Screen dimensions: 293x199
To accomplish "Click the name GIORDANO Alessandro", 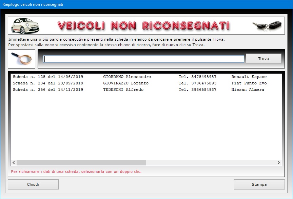I will (127, 77).
